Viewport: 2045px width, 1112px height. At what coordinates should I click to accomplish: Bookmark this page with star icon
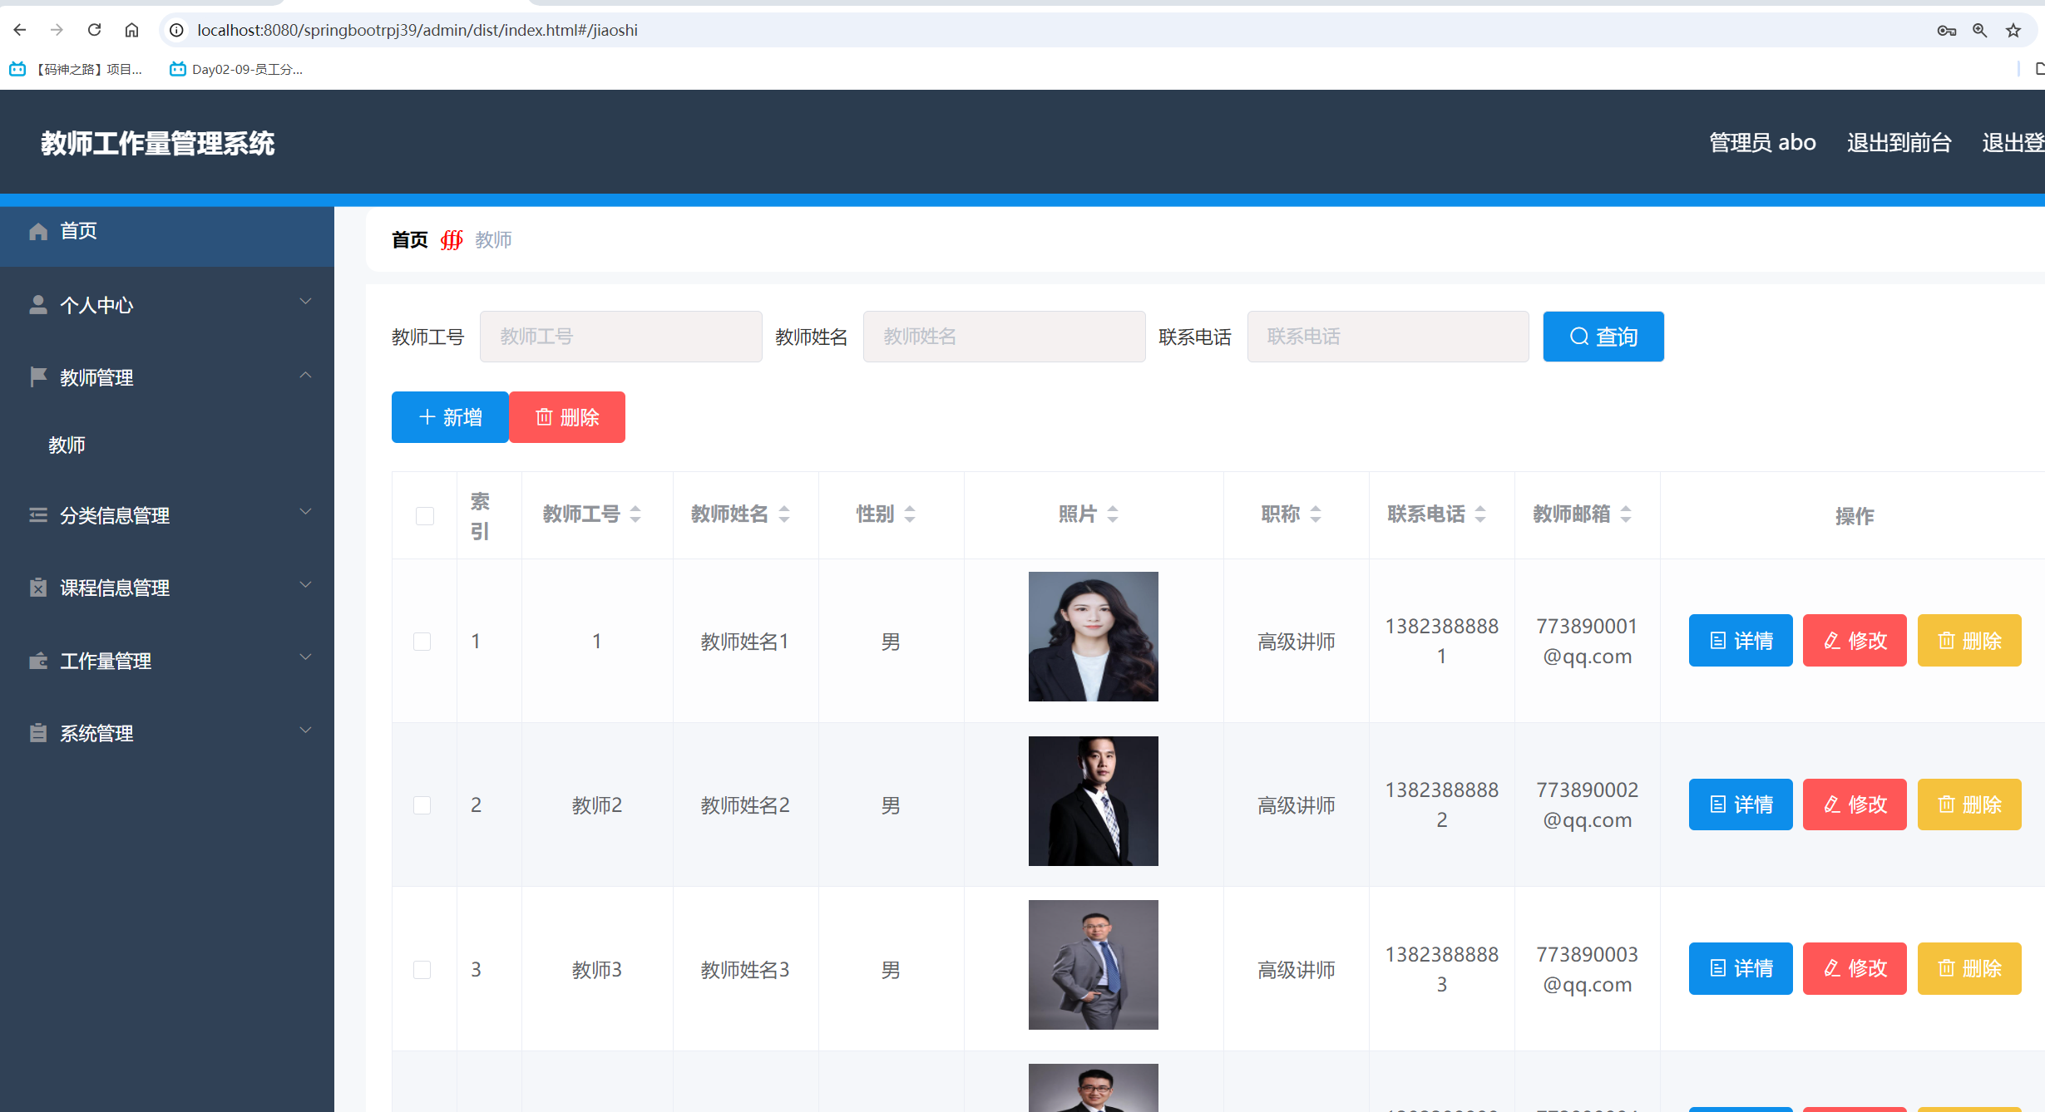(2013, 31)
